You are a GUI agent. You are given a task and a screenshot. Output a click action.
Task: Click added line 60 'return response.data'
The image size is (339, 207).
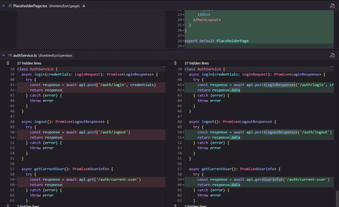point(259,185)
